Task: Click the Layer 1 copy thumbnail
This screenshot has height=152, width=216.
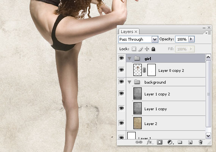Action: [138, 108]
